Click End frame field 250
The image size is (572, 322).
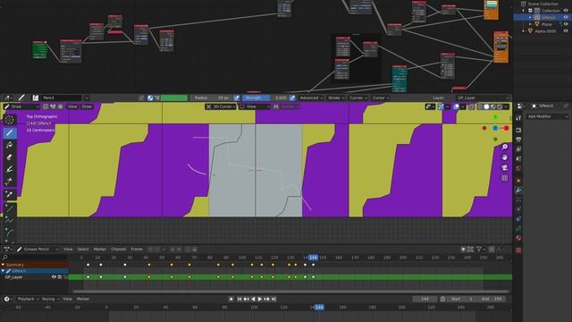[x=492, y=299]
